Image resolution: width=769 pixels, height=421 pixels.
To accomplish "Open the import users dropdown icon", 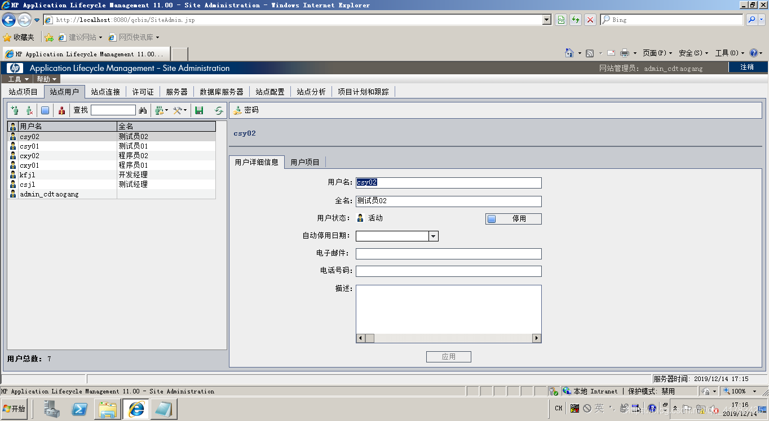I will point(162,110).
